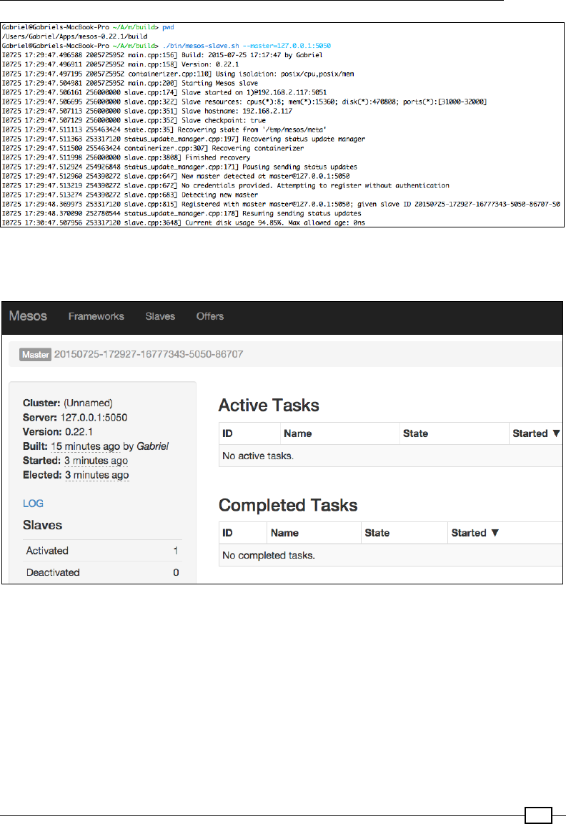This screenshot has height=824, width=566.
Task: Open the LOG link
Action: pyautogui.click(x=33, y=504)
